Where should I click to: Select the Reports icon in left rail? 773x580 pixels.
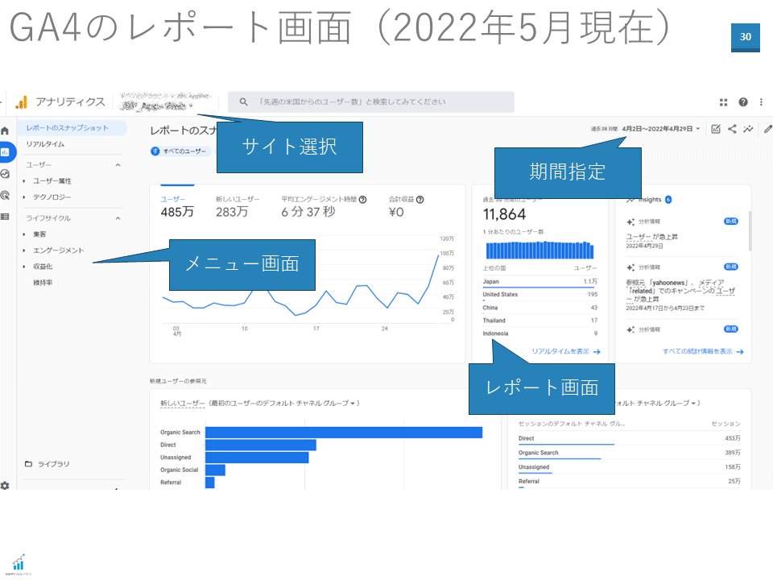[x=6, y=152]
